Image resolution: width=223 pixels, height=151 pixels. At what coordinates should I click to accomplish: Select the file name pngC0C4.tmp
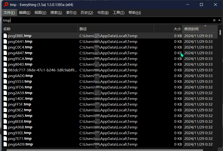[x=20, y=47]
